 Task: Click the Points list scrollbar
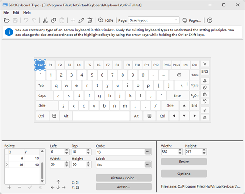pyautogui.click(x=42, y=170)
